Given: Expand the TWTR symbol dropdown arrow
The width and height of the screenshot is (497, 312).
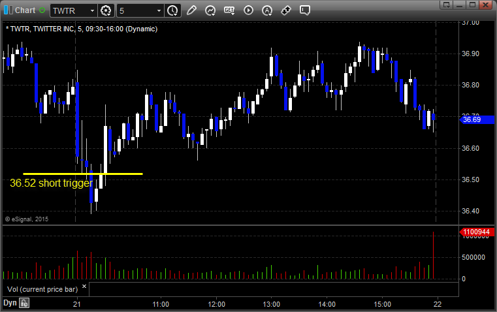Looking at the screenshot, I should point(92,10).
